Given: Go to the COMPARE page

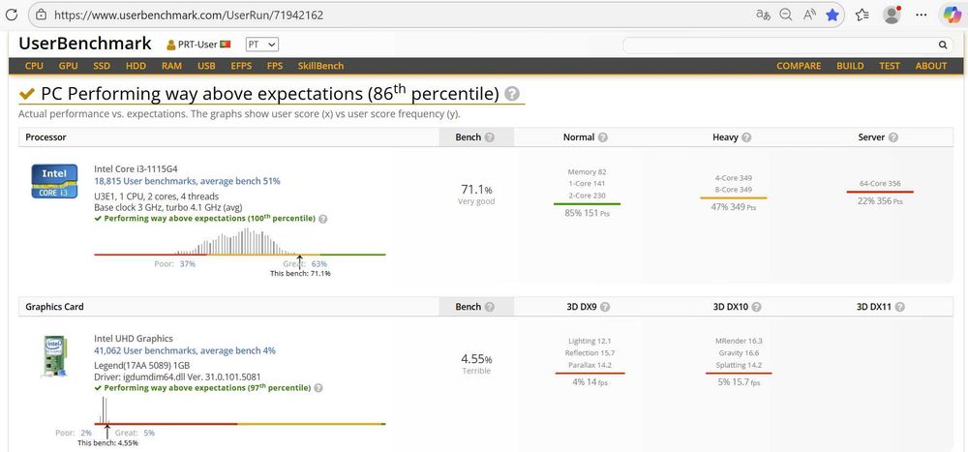Looking at the screenshot, I should coord(799,66).
